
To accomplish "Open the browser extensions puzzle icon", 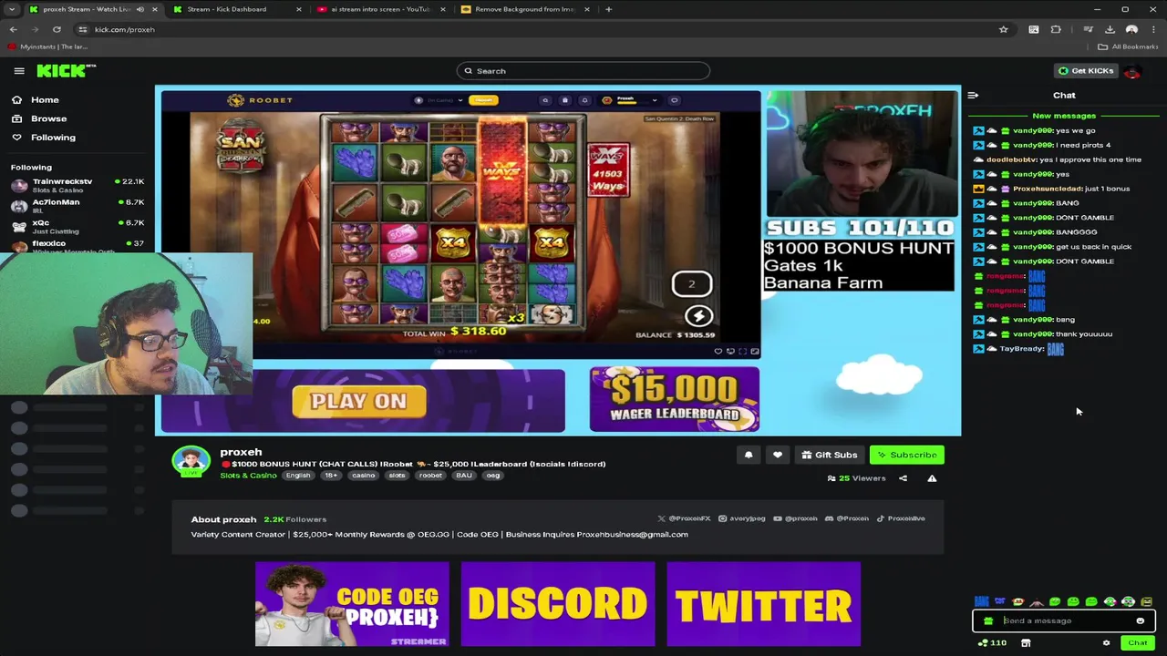I will [x=1056, y=29].
